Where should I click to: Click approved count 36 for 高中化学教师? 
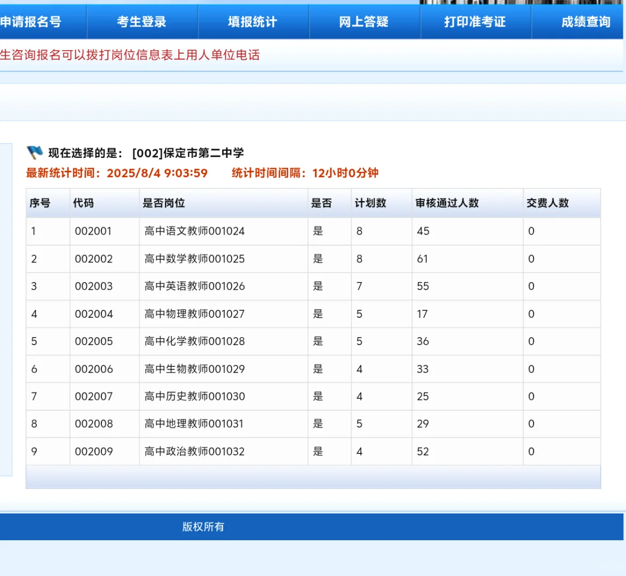[423, 341]
